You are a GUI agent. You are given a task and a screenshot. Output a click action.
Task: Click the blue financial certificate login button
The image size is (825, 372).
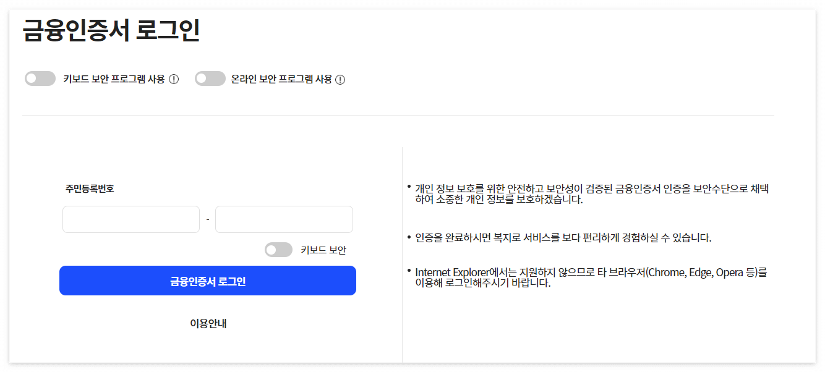(208, 280)
